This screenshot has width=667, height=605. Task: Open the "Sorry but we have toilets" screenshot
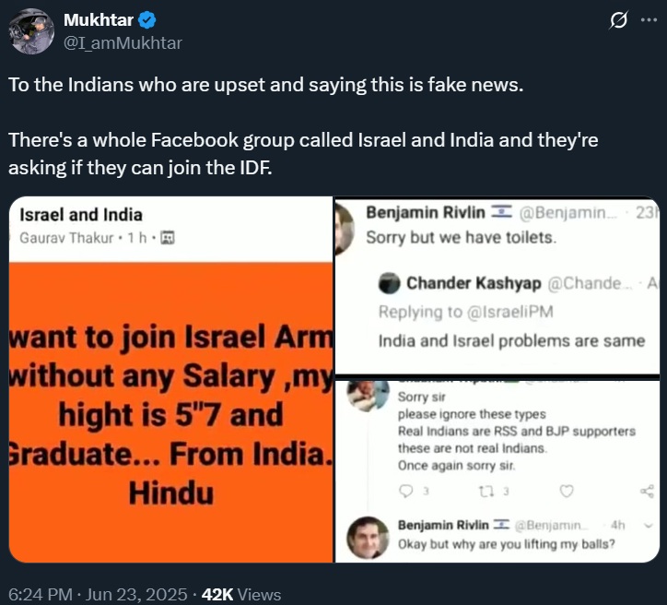click(497, 288)
